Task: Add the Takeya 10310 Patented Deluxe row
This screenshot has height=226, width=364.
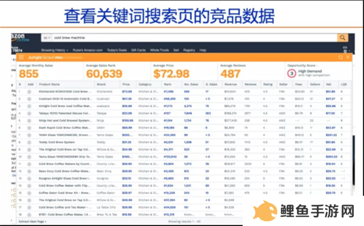Action: click(x=29, y=114)
